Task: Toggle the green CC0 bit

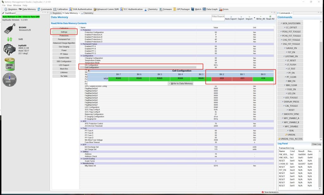Action: pyautogui.click(x=263, y=78)
